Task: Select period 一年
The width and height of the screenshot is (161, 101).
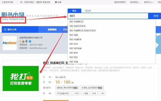Action: tap(102, 93)
